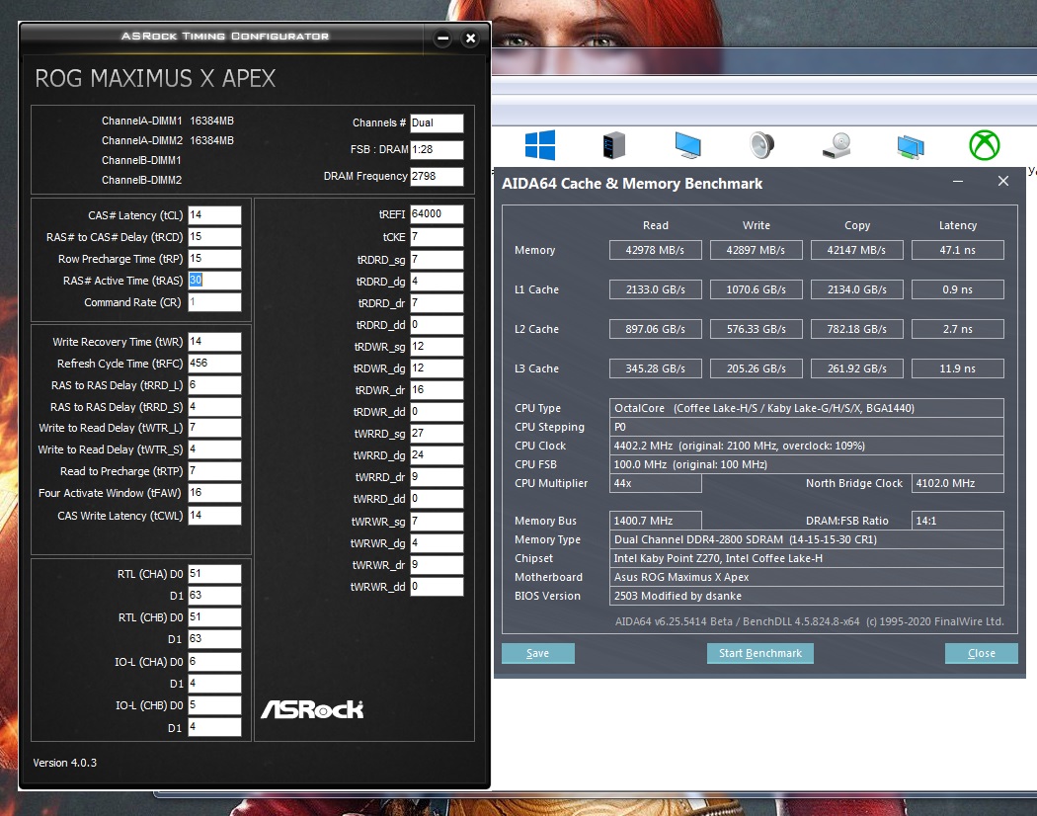Click the BIOS Version 2503 field
1037x816 pixels.
(x=806, y=596)
